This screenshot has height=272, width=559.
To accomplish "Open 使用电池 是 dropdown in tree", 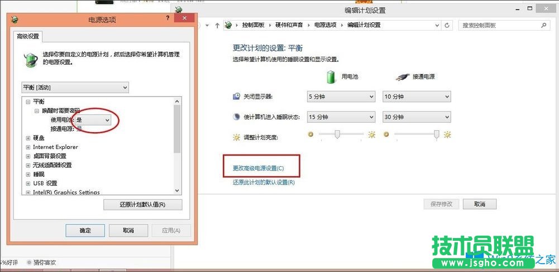I will click(93, 120).
